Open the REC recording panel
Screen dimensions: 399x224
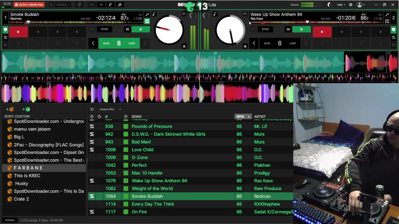tap(92, 5)
